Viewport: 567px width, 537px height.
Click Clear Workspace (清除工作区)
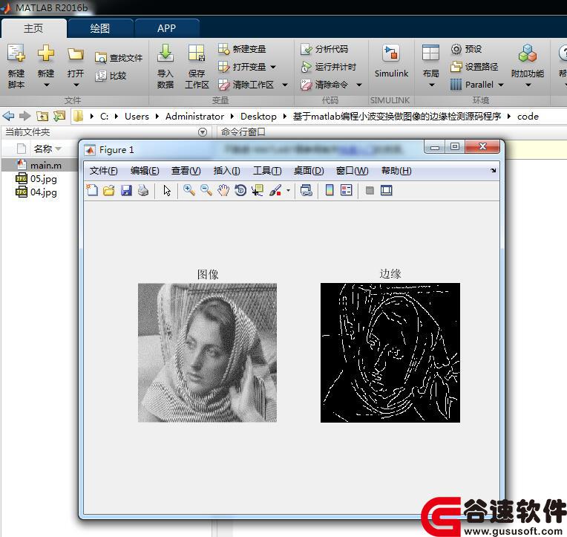point(246,85)
